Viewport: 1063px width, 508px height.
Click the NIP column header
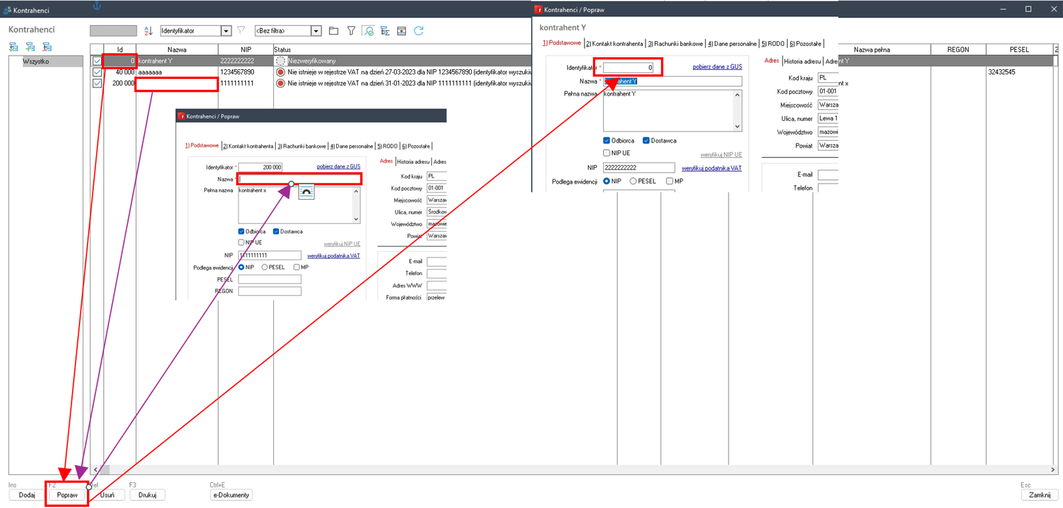tap(245, 49)
